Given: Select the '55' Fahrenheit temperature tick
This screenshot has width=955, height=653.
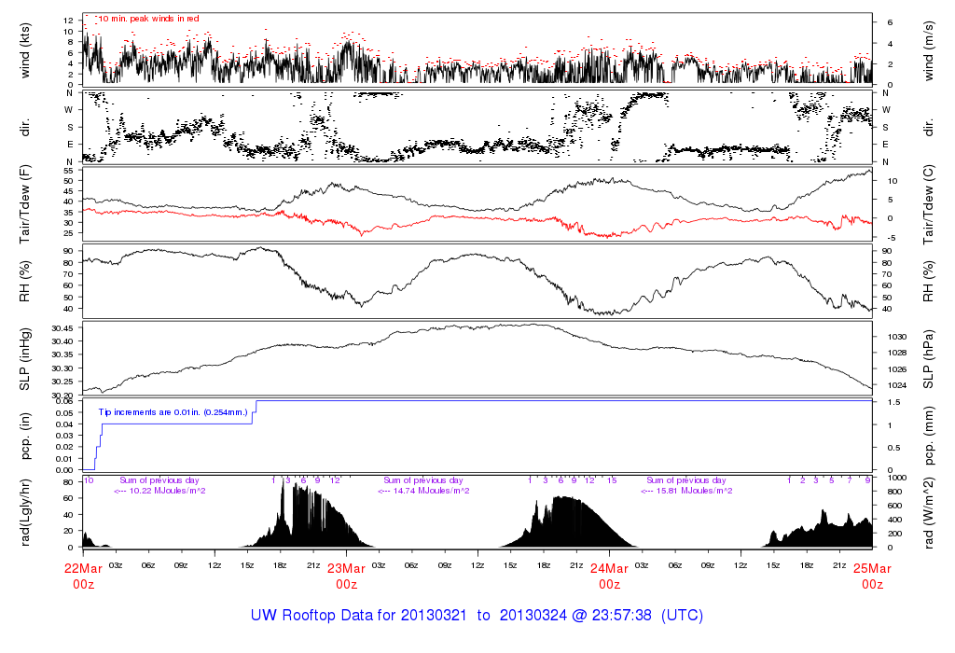Looking at the screenshot, I should (x=68, y=171).
